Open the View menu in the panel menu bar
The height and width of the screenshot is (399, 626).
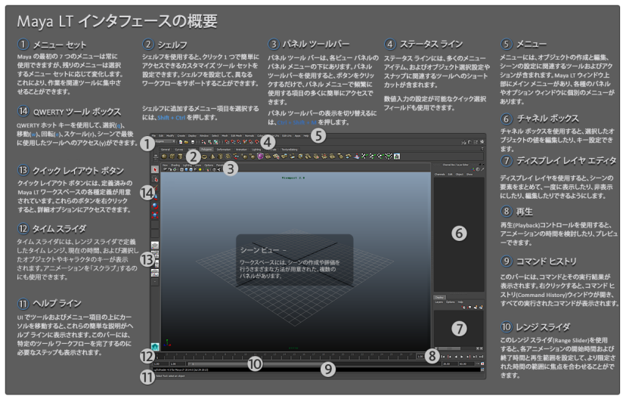(165, 165)
